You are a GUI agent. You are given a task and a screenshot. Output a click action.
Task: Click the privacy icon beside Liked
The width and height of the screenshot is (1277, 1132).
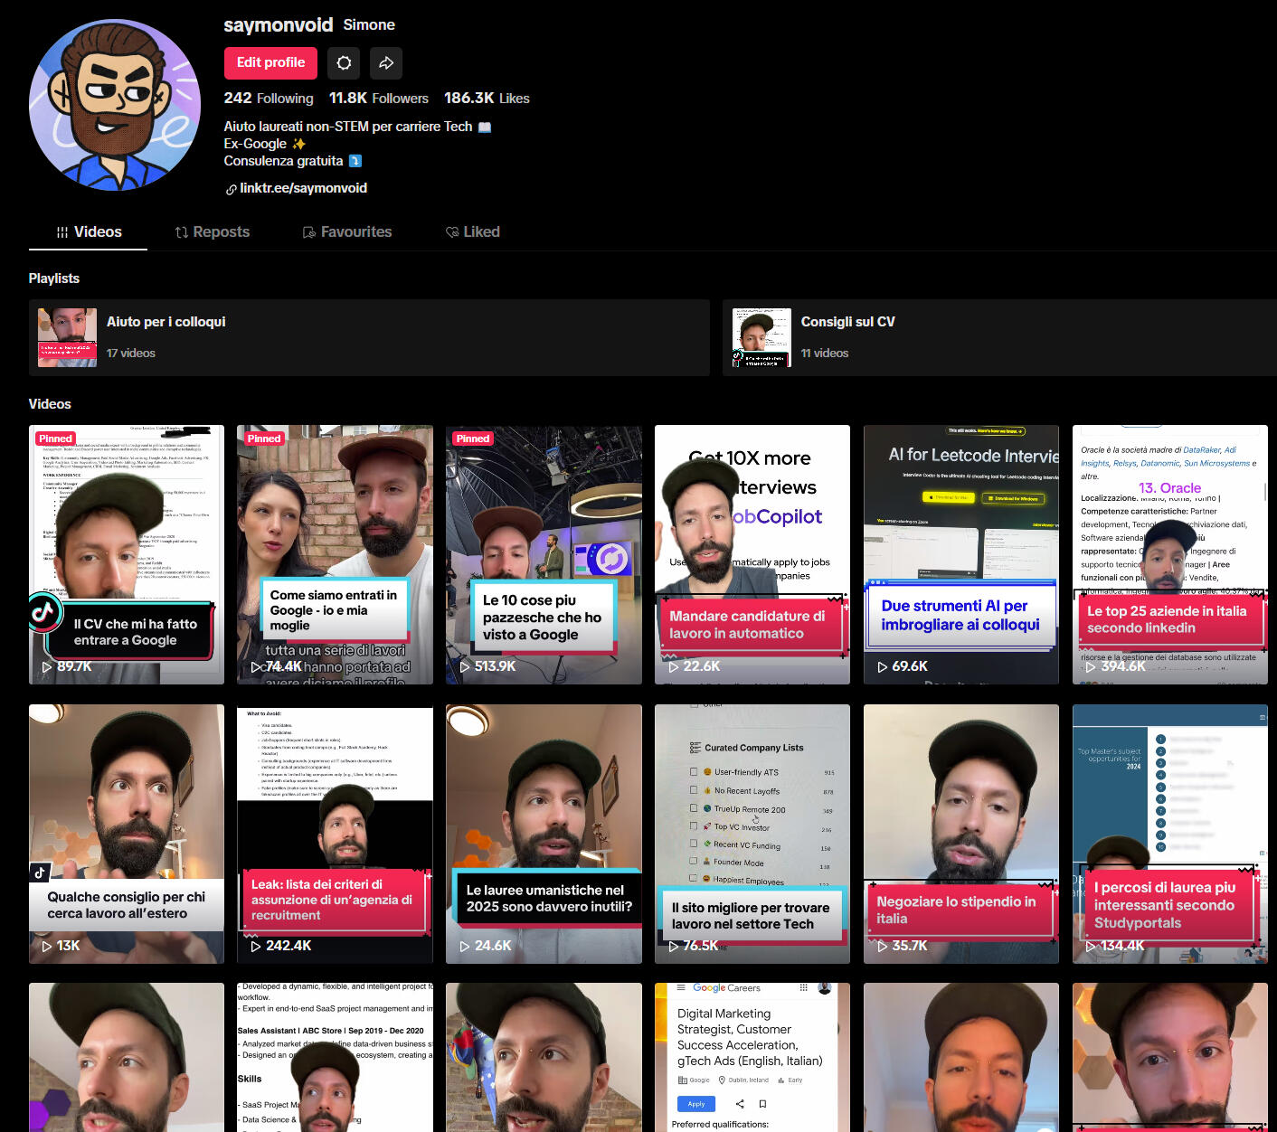452,231
